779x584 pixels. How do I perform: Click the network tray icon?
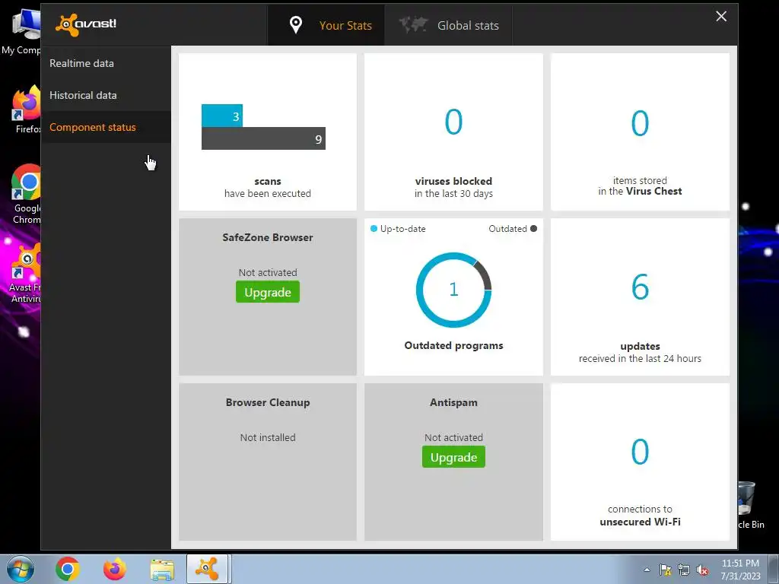tap(684, 570)
